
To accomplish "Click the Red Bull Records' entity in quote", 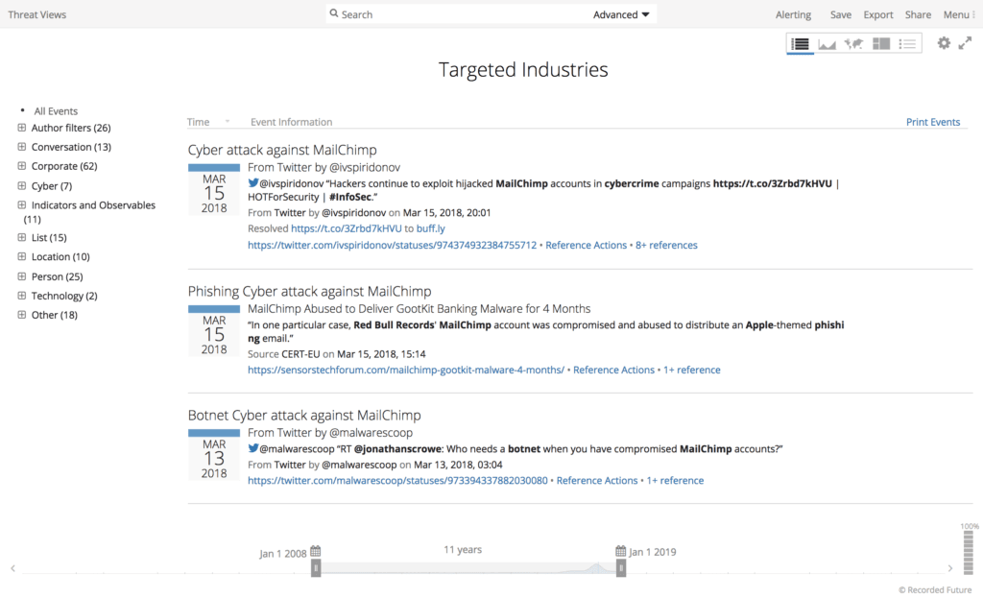I will pyautogui.click(x=395, y=324).
